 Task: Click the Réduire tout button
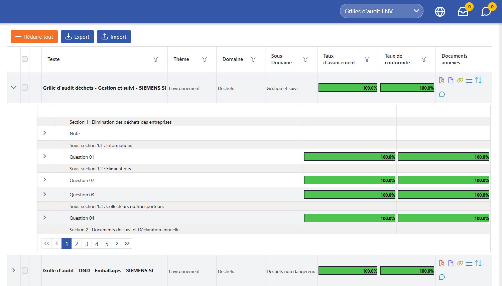[34, 37]
